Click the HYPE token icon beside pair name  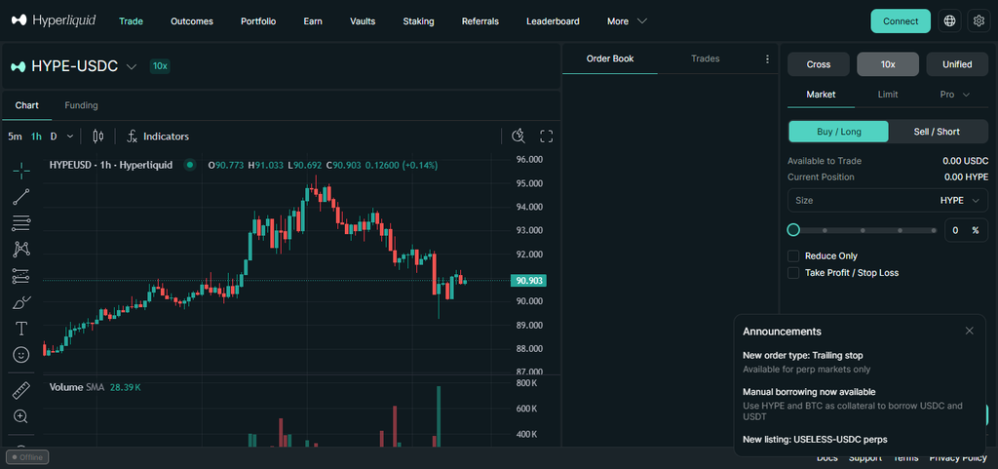click(x=18, y=67)
